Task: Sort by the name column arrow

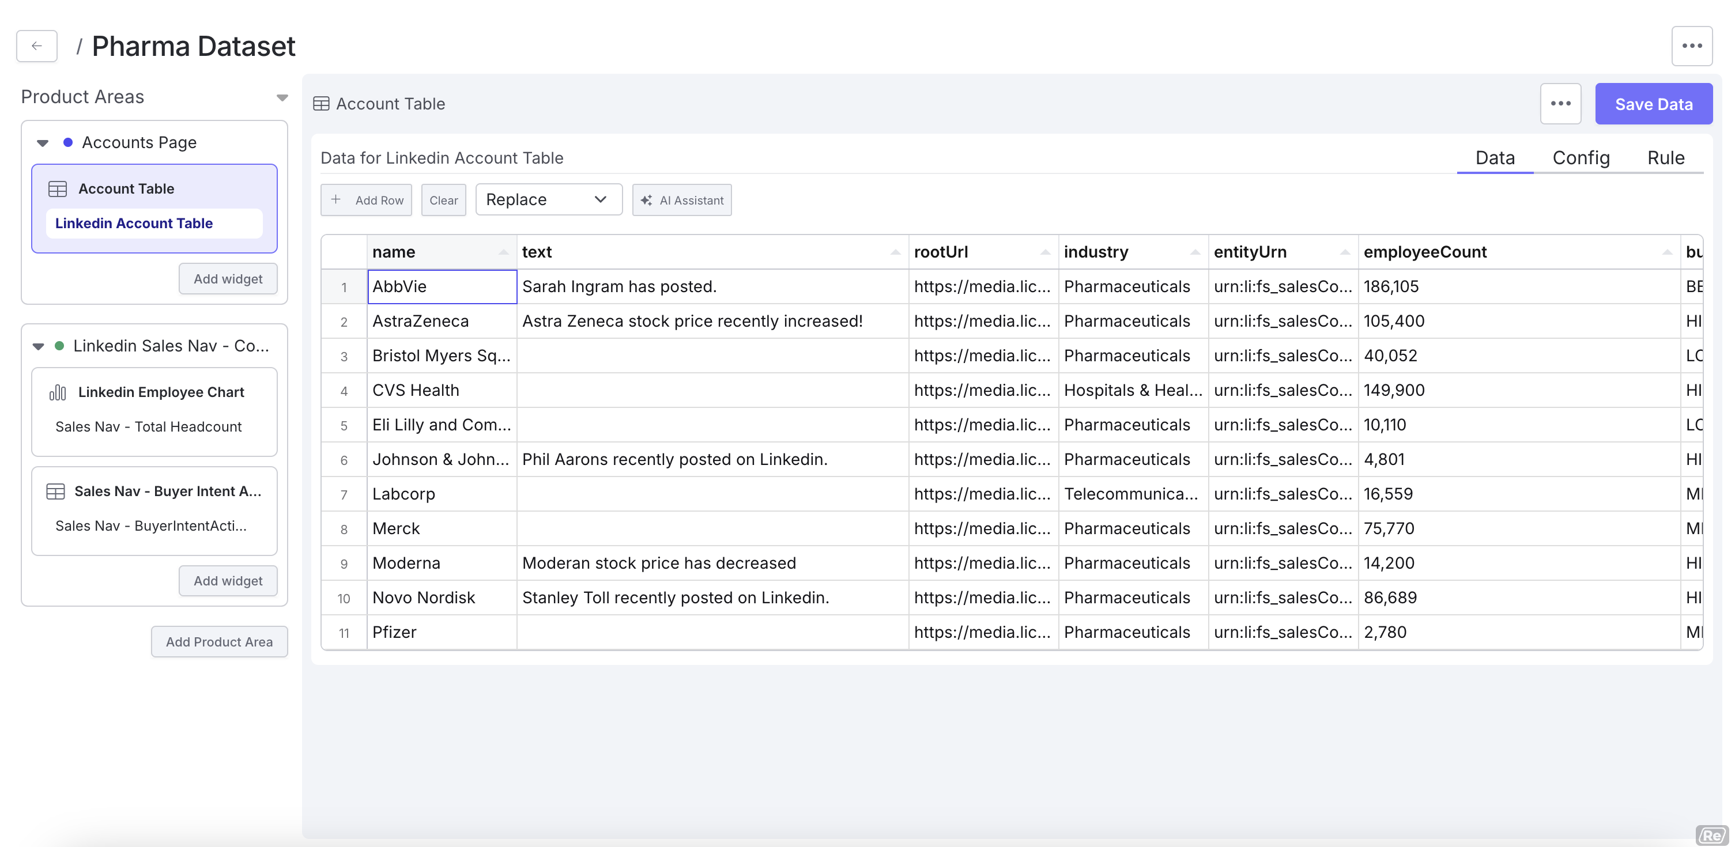Action: click(503, 252)
